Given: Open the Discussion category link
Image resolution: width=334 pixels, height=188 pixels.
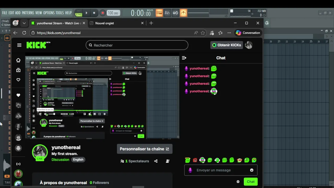Looking at the screenshot, I should tap(60, 160).
